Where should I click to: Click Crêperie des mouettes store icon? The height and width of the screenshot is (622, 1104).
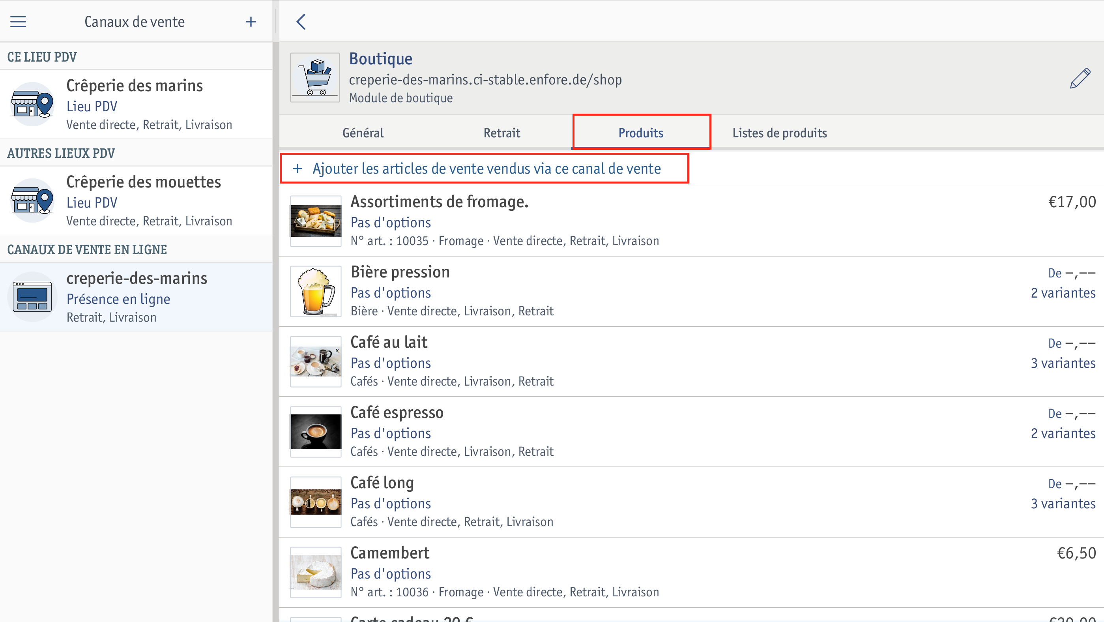[33, 200]
